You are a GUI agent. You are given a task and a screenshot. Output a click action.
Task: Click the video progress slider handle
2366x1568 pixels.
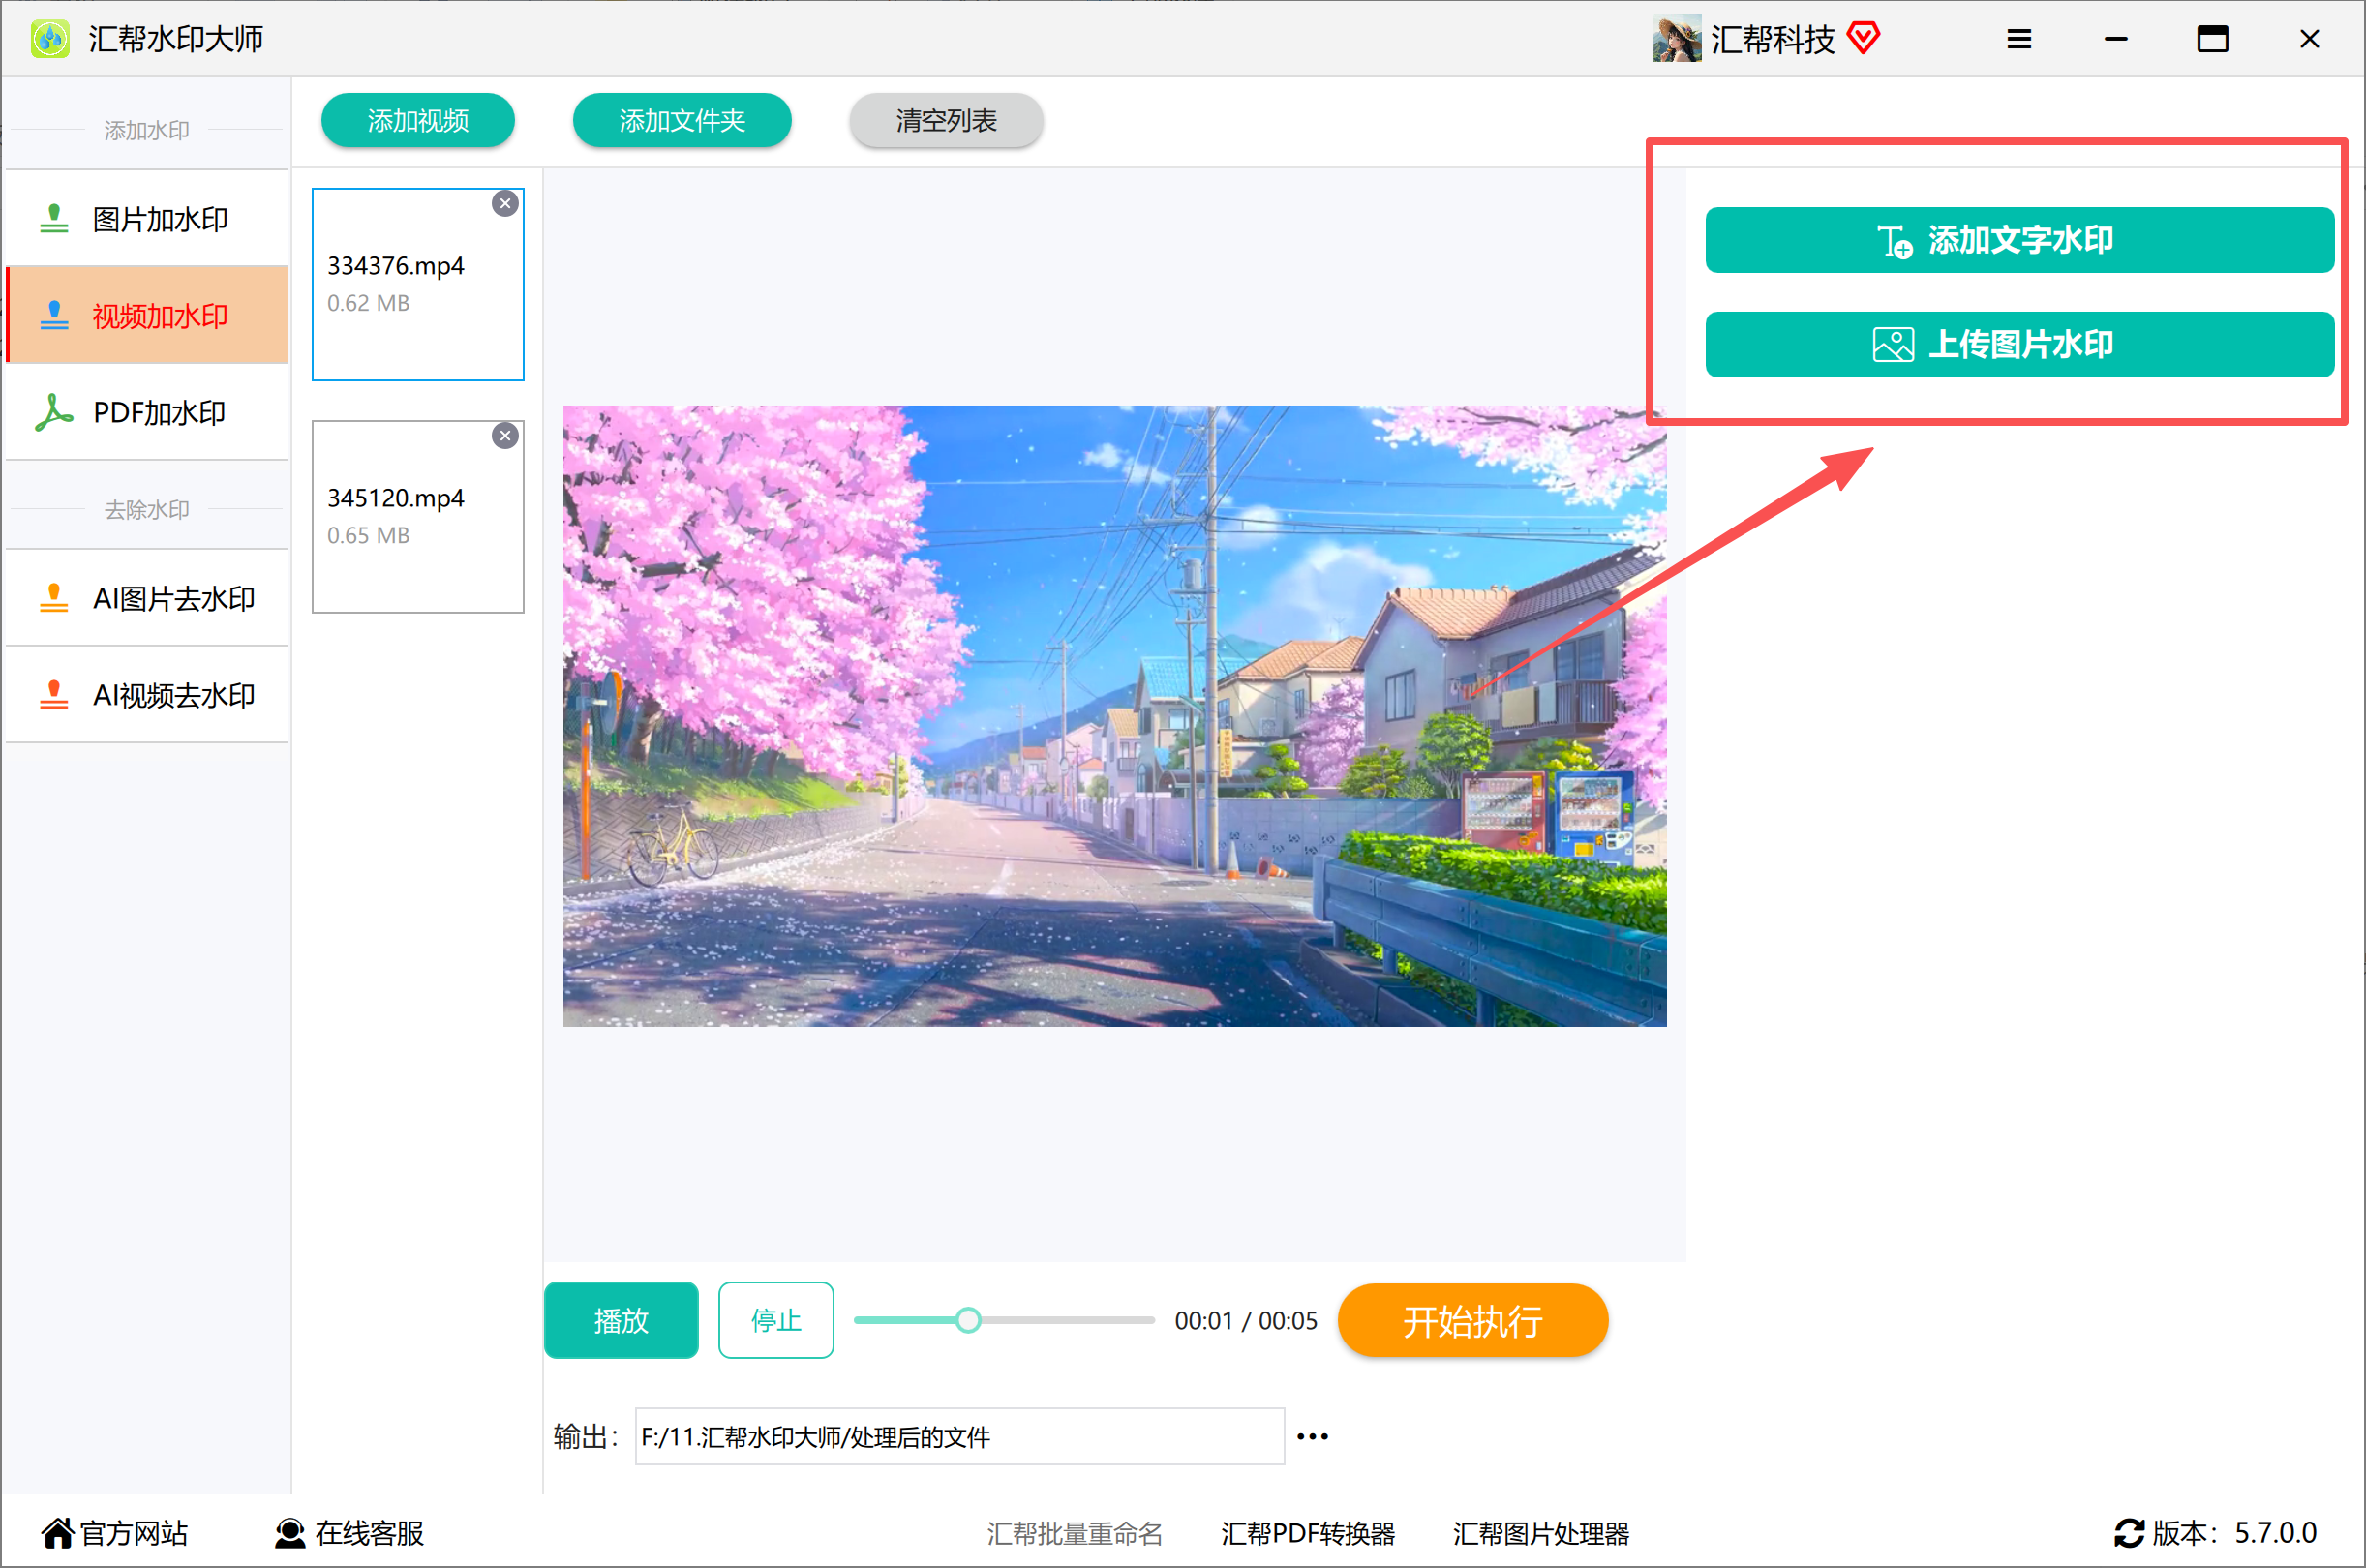(968, 1321)
